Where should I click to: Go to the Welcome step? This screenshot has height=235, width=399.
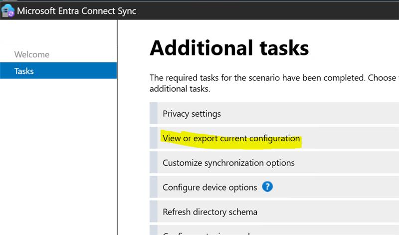tap(32, 54)
